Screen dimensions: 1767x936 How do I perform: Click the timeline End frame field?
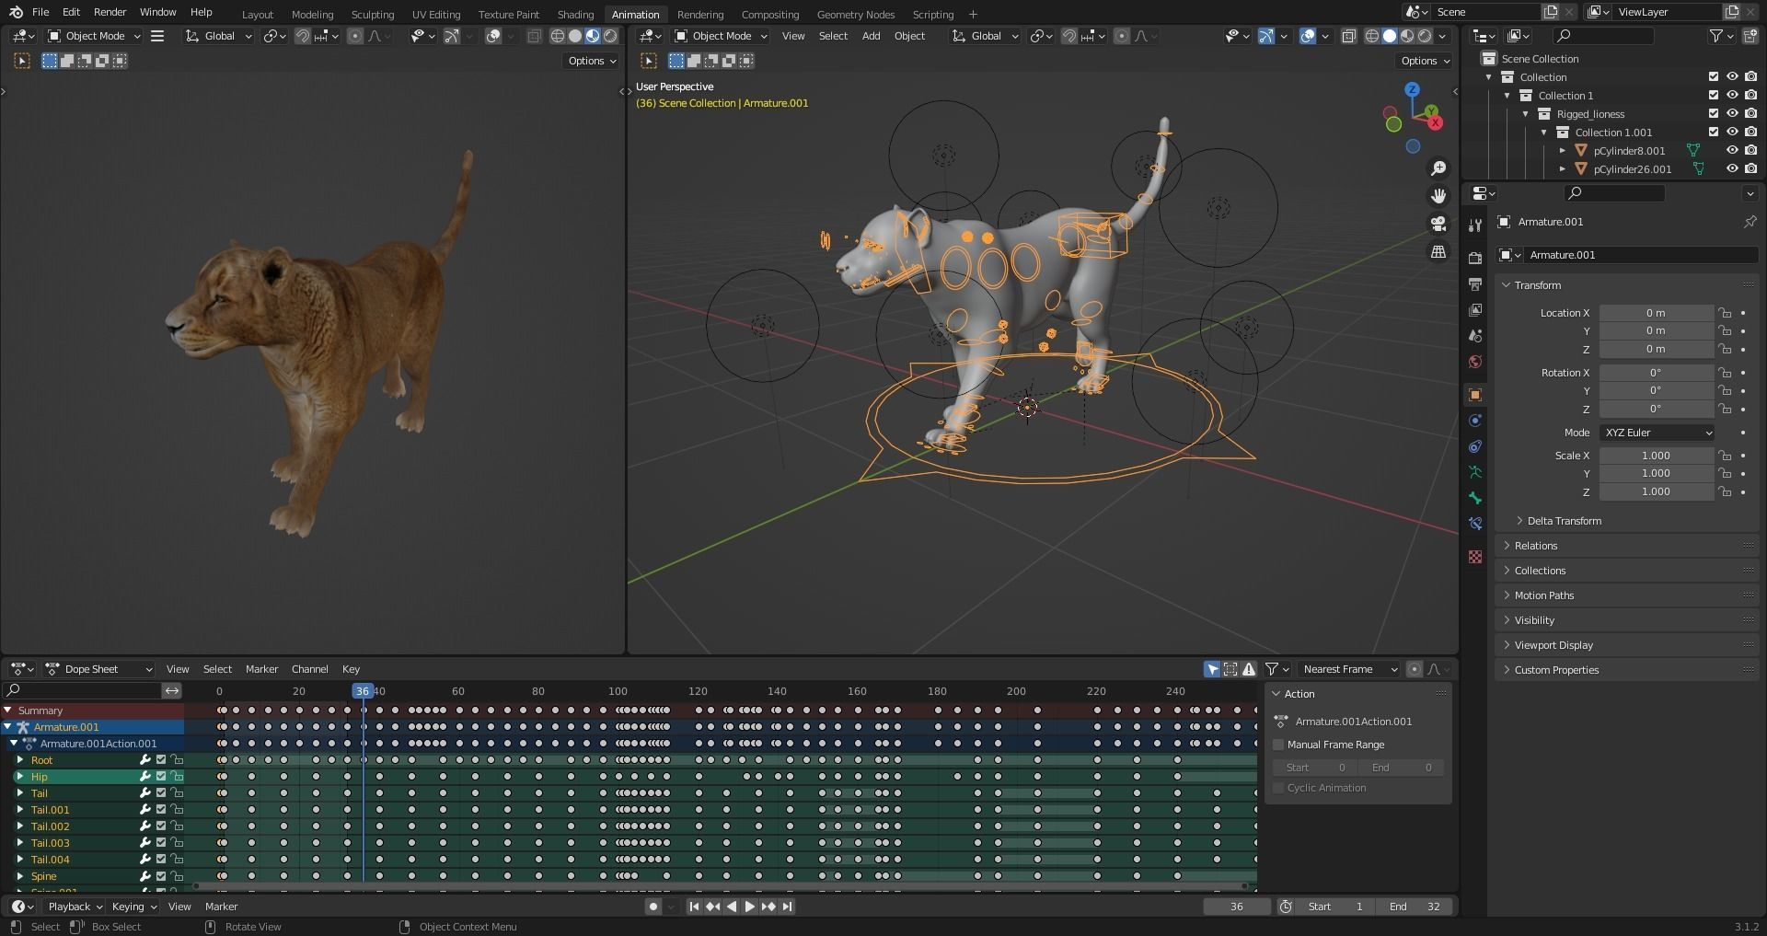1415,907
